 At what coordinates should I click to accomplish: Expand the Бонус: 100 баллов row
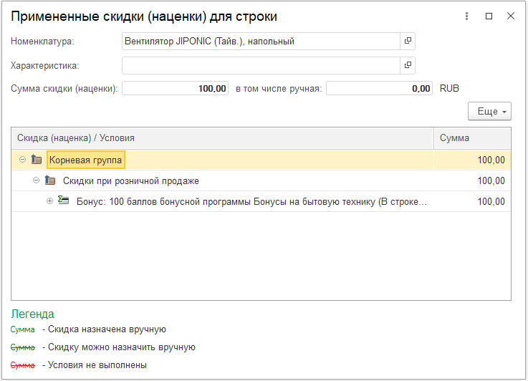coord(49,201)
